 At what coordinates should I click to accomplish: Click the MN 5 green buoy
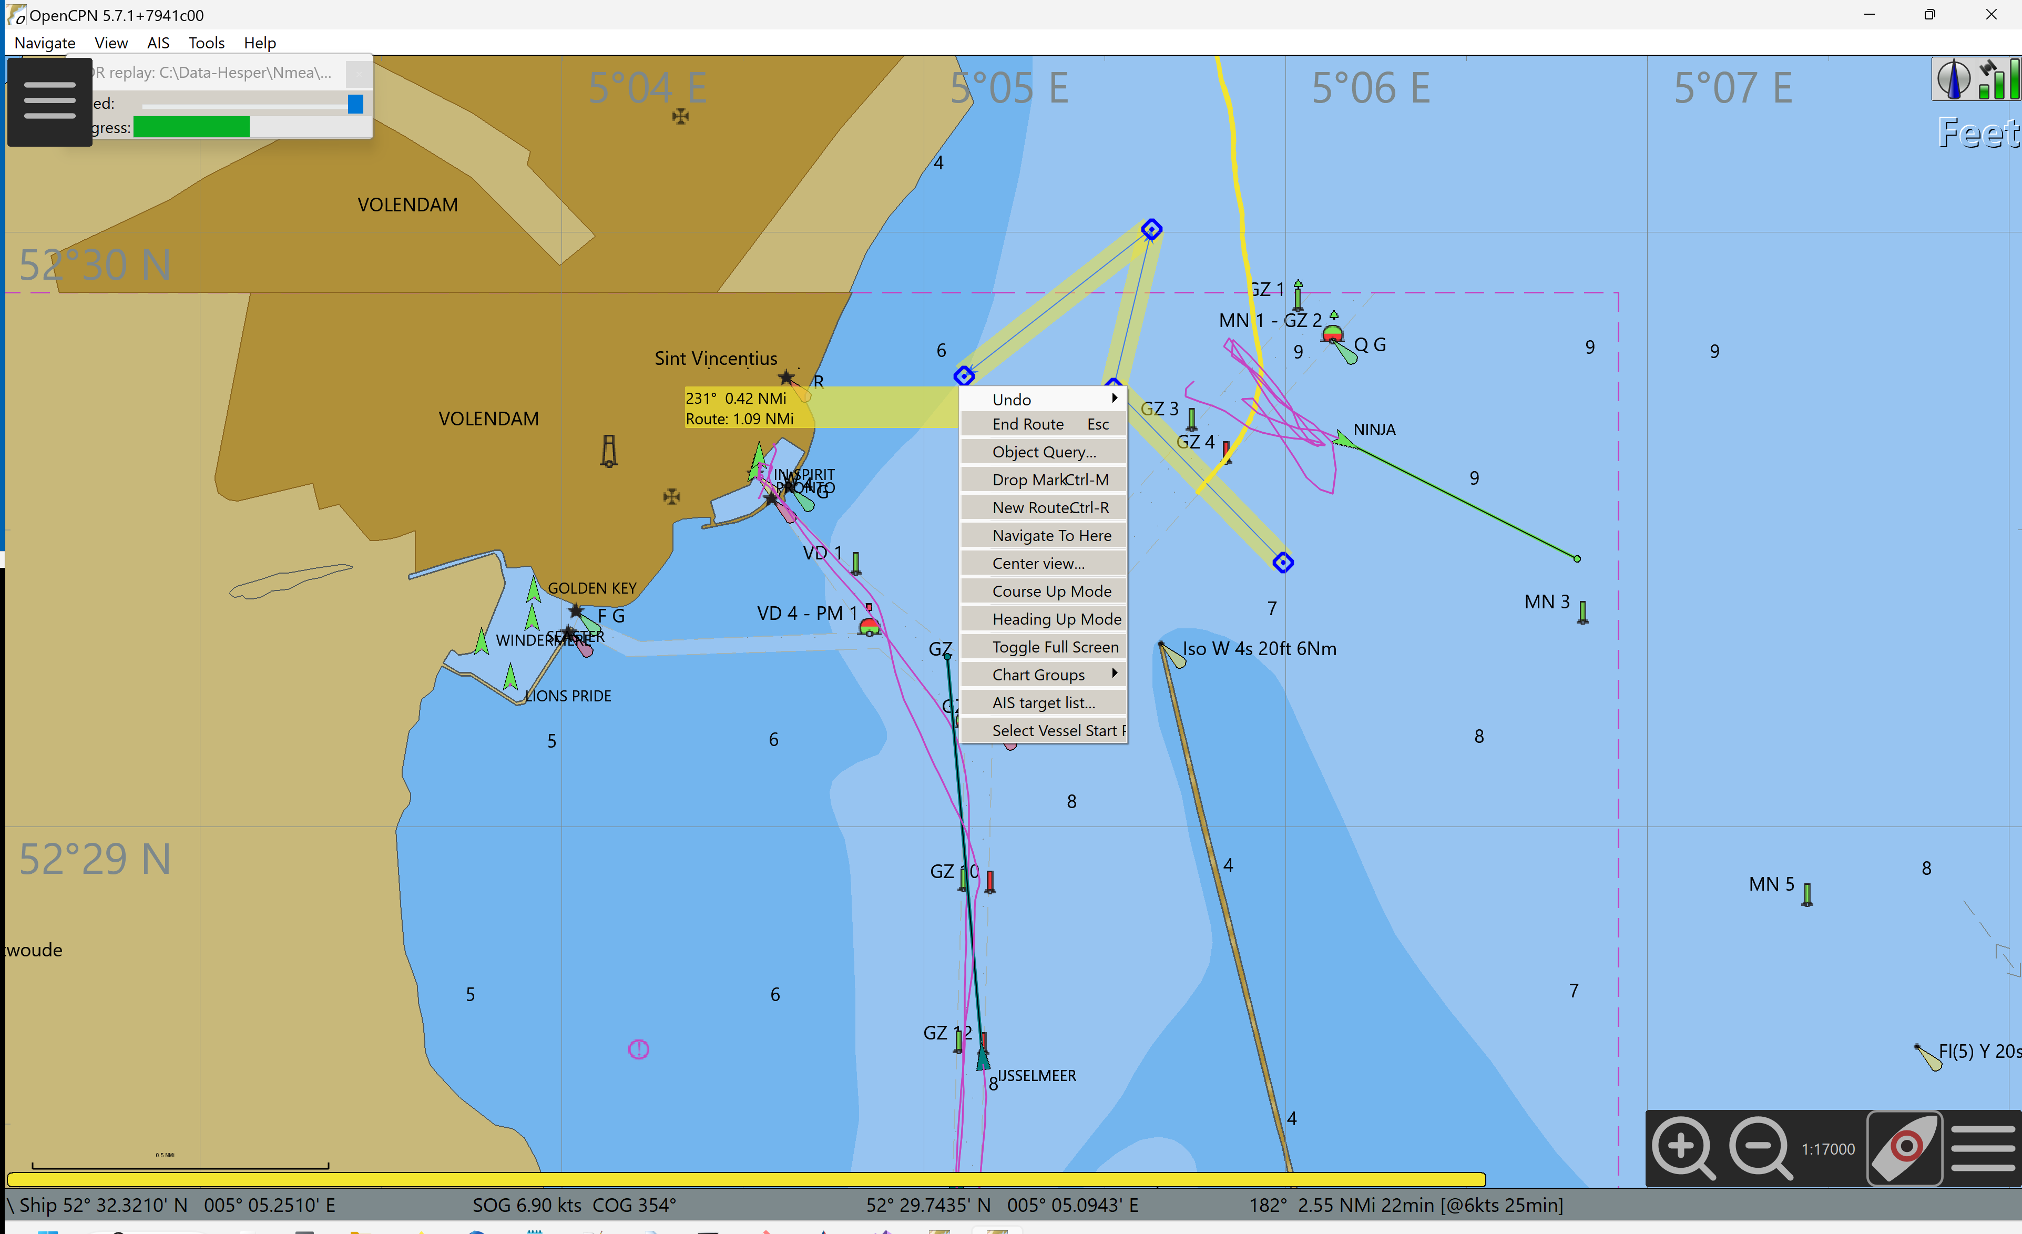click(x=1807, y=894)
